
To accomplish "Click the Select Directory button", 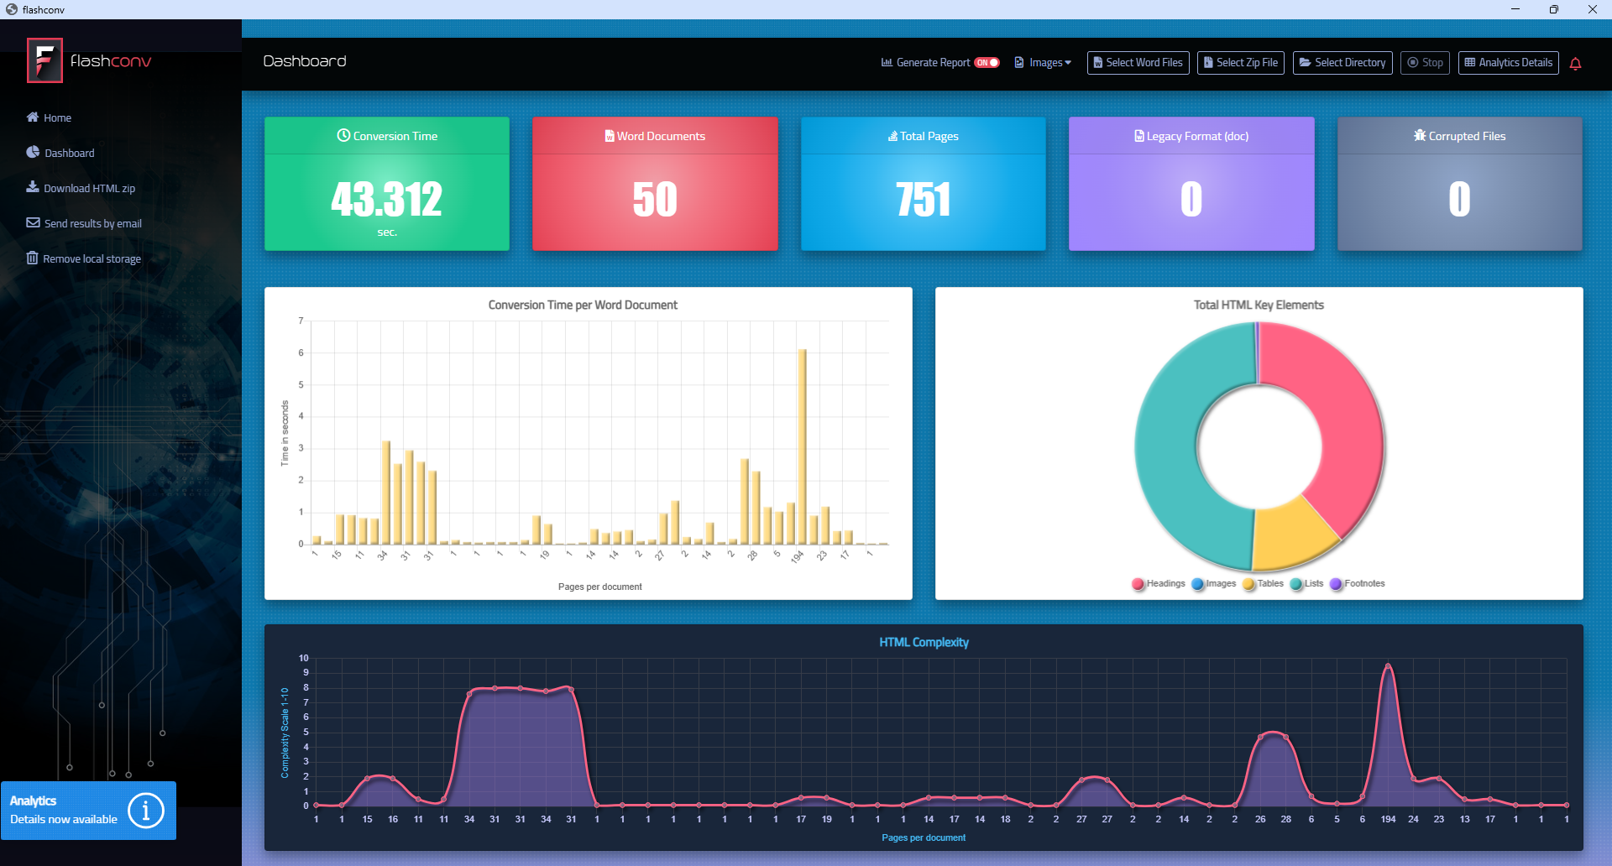I will tap(1342, 63).
